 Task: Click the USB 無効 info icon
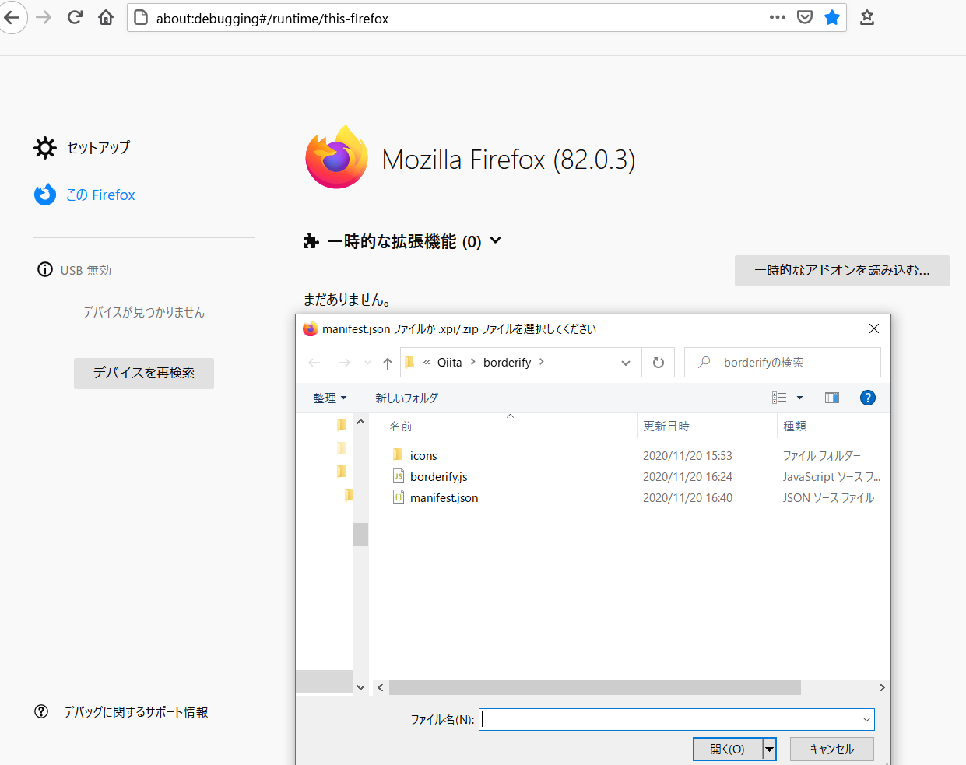coord(45,269)
